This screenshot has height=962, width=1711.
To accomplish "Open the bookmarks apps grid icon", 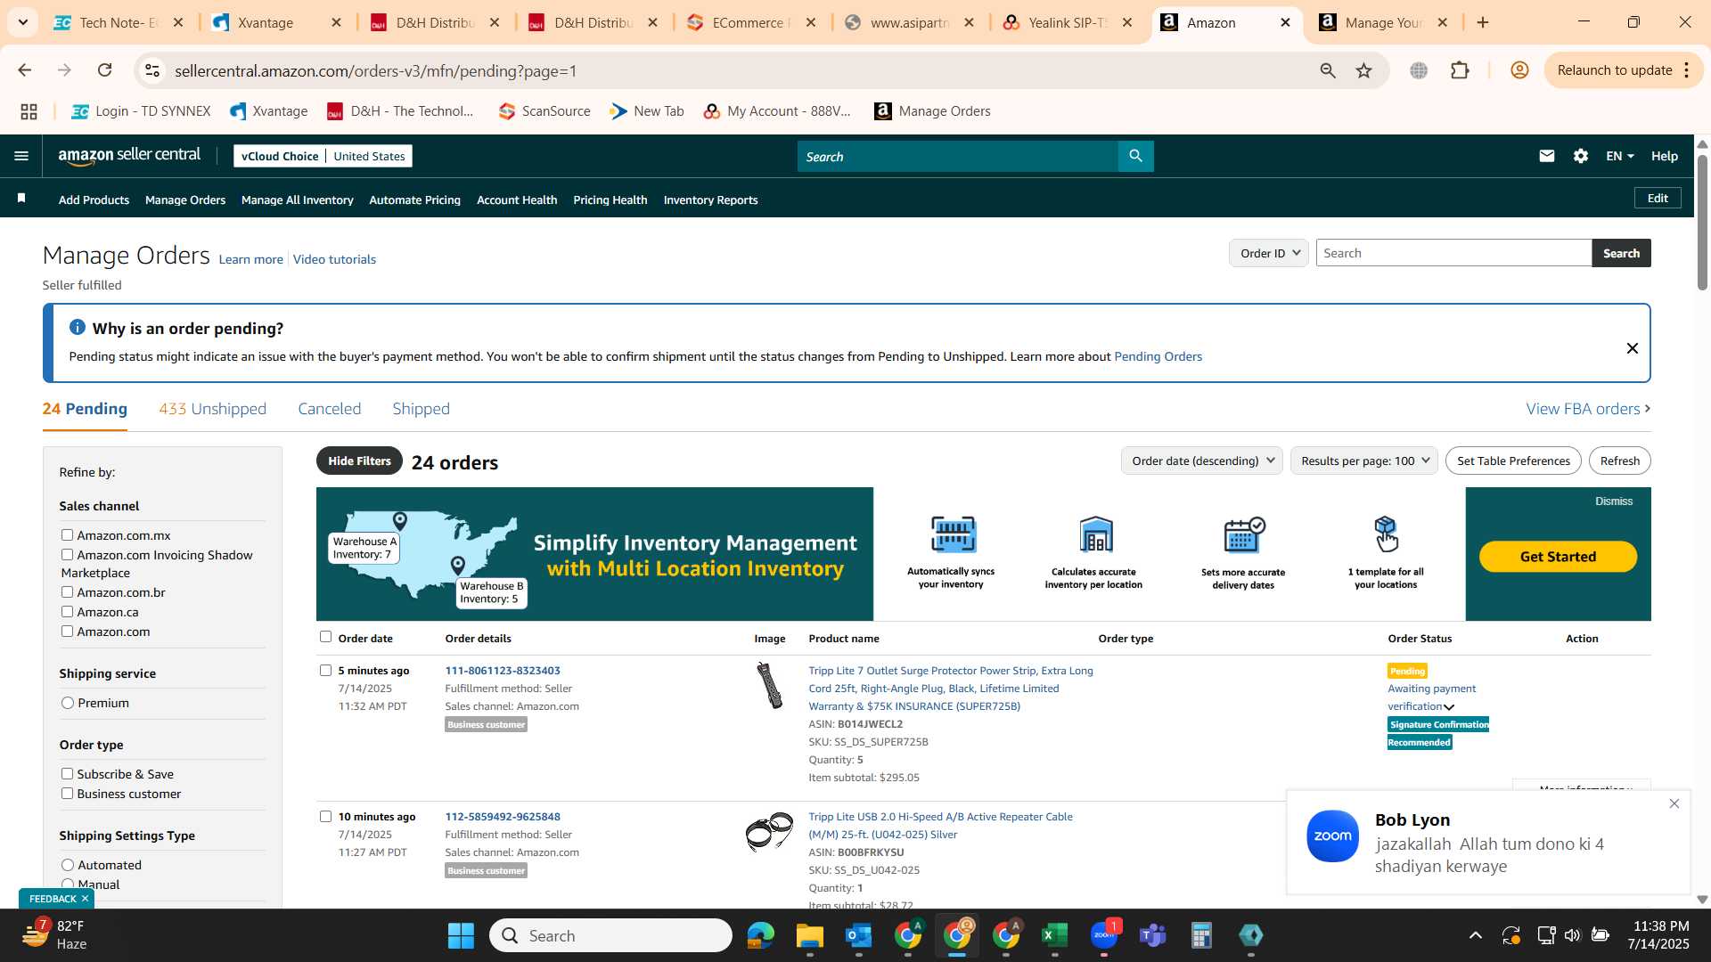I will click(29, 111).
